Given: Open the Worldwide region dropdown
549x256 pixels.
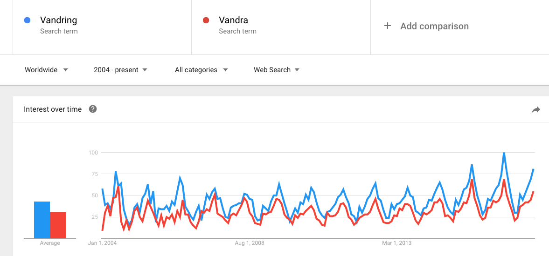Looking at the screenshot, I should (x=46, y=70).
